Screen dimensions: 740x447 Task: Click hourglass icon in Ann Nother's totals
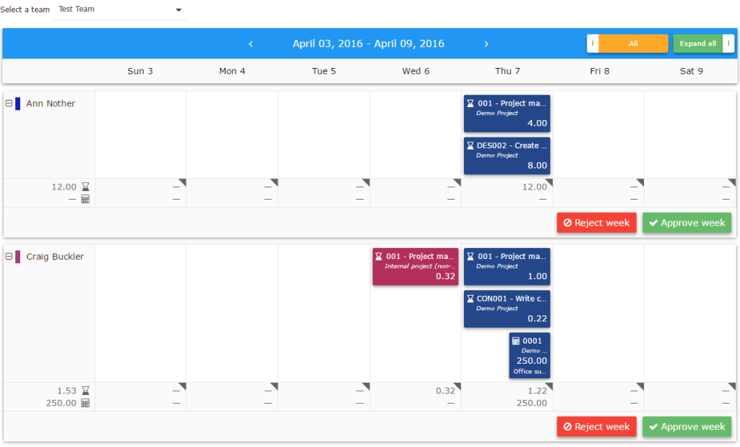(85, 187)
